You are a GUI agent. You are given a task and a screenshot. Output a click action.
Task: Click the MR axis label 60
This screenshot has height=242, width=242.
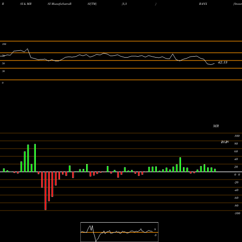pos(236,151)
